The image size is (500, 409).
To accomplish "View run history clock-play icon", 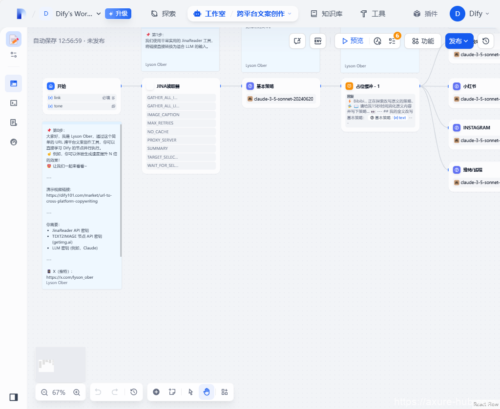I will click(377, 41).
